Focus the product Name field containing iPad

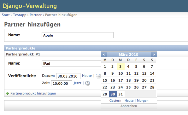click(72, 64)
